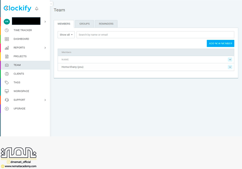Click the search by name or email field

coord(155,35)
